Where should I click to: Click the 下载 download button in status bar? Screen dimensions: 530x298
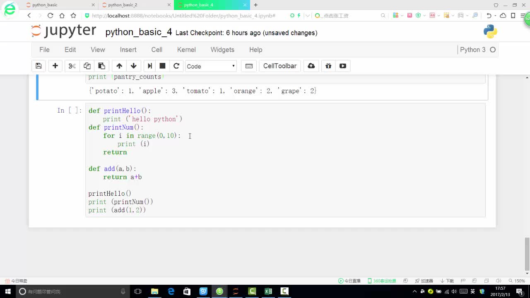click(447, 281)
